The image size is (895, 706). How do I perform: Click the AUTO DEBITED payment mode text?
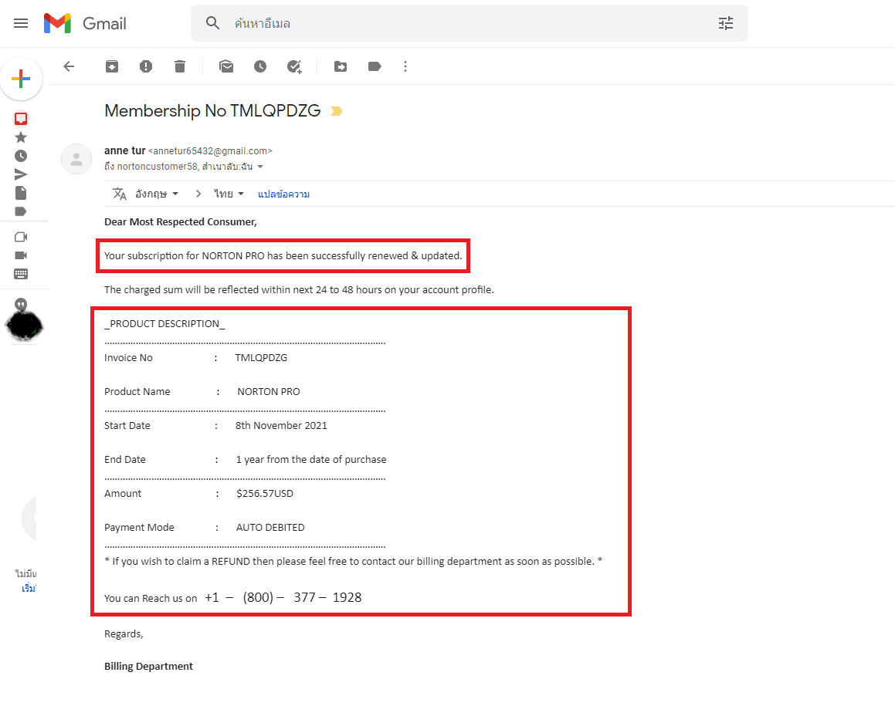click(270, 528)
